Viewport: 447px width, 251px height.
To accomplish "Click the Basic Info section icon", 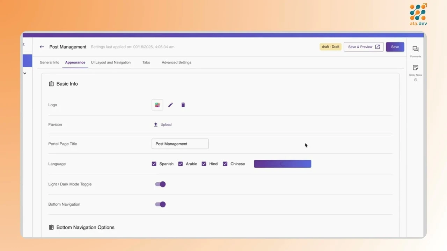I will (51, 84).
